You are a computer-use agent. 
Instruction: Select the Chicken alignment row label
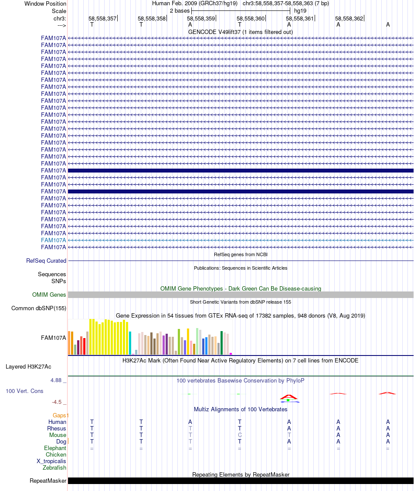pos(56,455)
